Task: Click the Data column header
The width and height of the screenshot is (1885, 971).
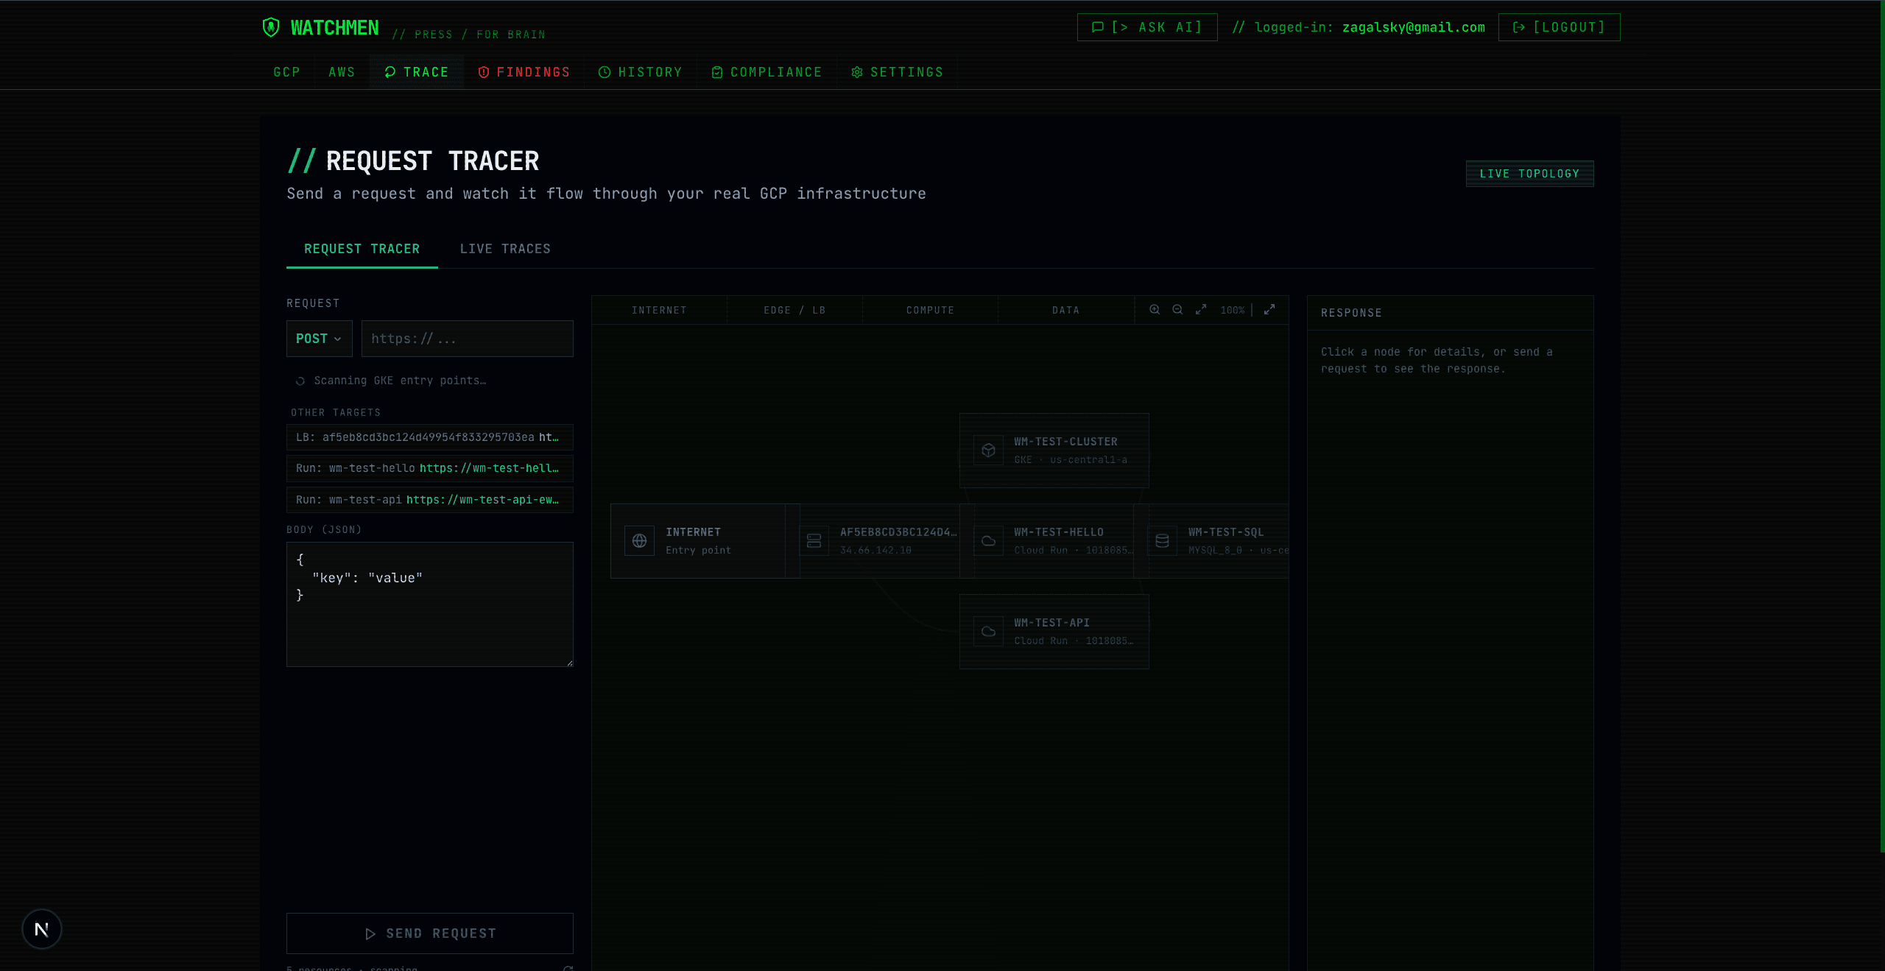Action: 1065,310
